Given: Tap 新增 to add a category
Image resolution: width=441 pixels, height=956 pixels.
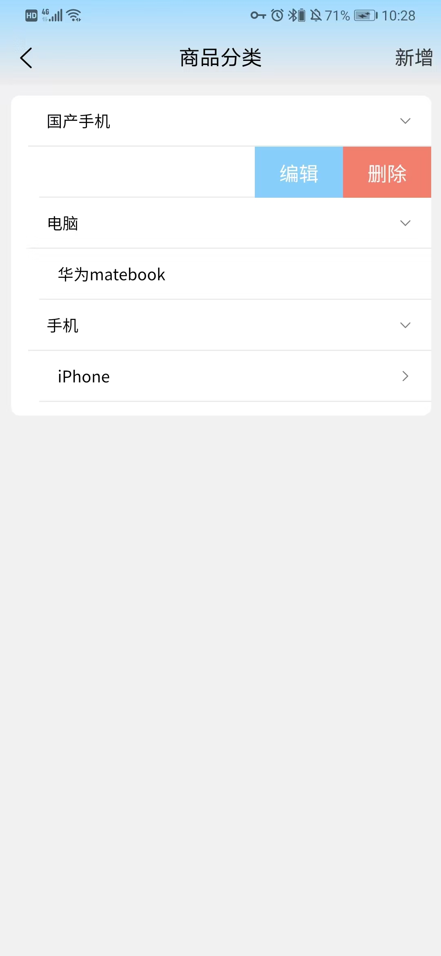Looking at the screenshot, I should pos(413,58).
